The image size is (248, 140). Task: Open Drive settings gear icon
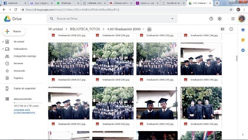(220, 19)
